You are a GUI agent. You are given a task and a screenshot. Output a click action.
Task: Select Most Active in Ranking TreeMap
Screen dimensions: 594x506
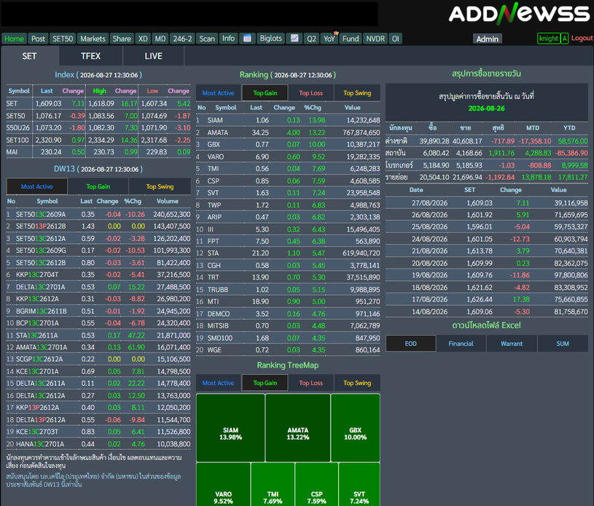(x=218, y=383)
